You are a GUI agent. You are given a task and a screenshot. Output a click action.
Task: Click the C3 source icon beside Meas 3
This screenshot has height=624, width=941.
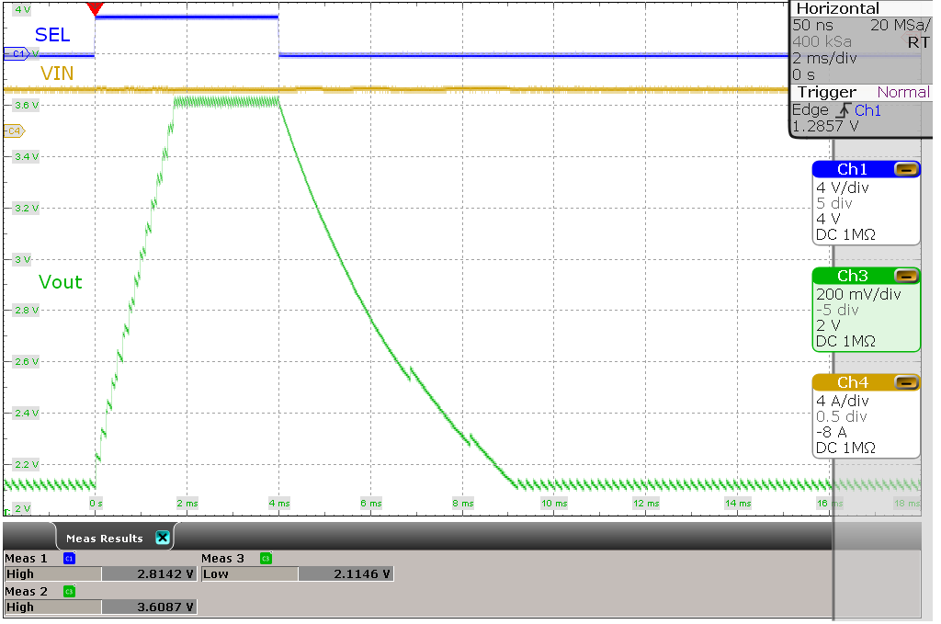[265, 558]
